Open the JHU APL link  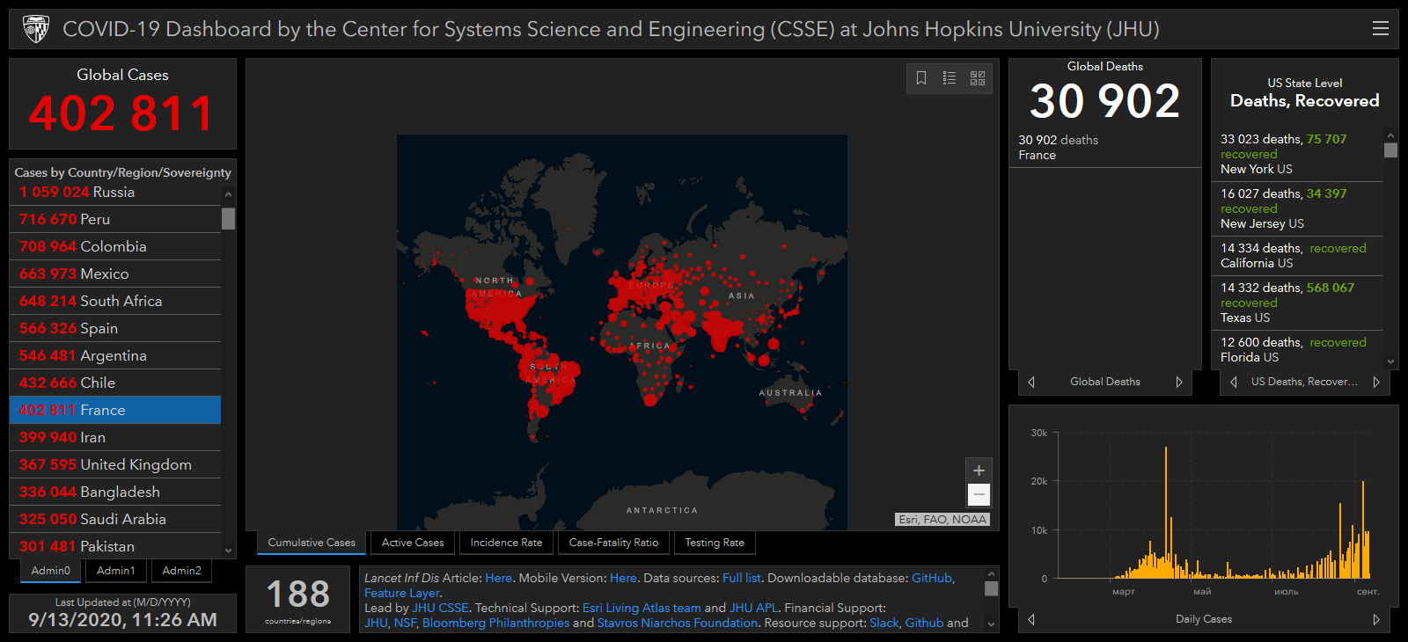tap(753, 608)
